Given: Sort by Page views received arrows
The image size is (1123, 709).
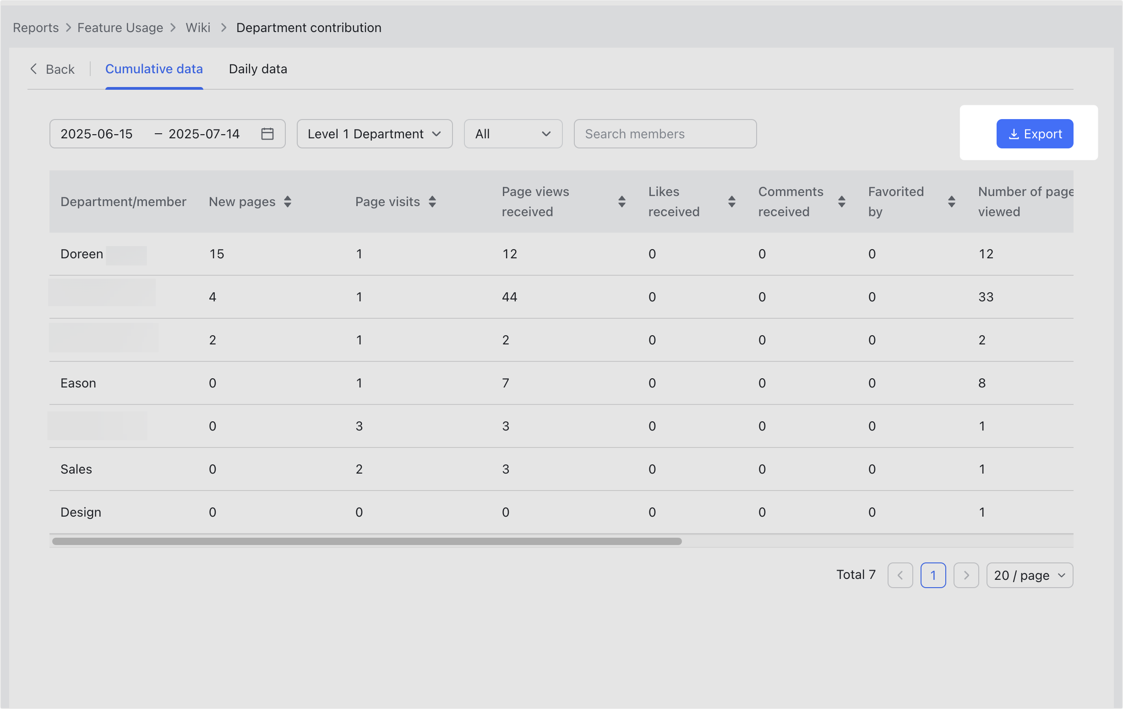Looking at the screenshot, I should [621, 202].
